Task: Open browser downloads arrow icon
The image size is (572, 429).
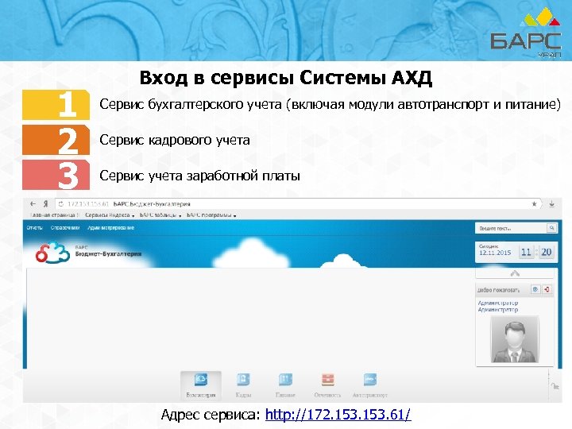Action: [552, 204]
